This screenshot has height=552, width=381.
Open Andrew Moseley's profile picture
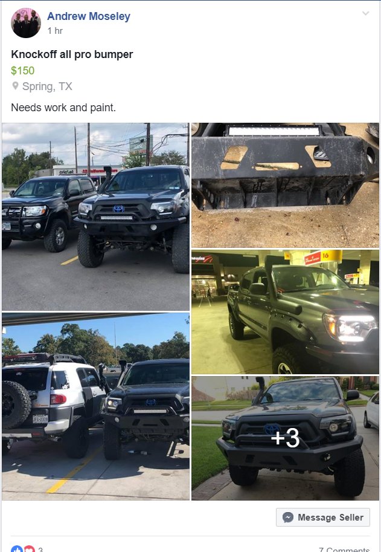(26, 23)
